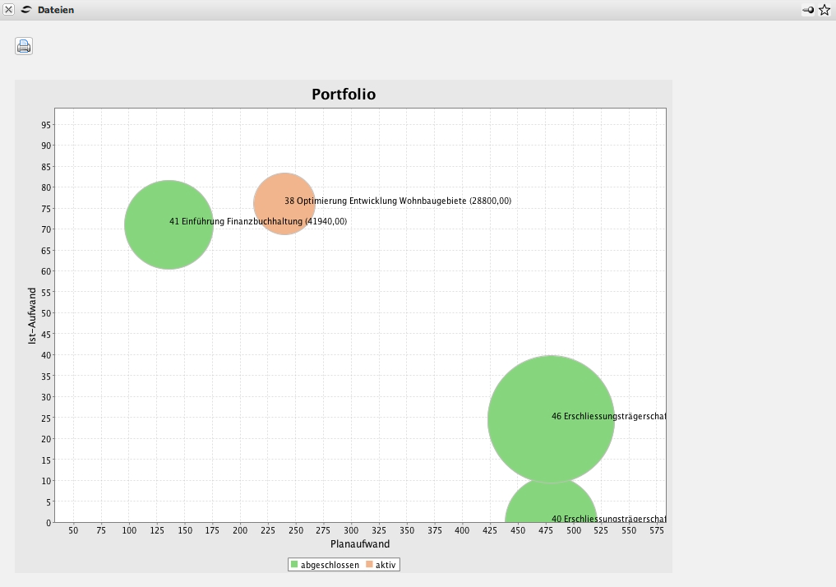Click the app logo beside Dateien
The image size is (836, 587).
click(x=26, y=10)
